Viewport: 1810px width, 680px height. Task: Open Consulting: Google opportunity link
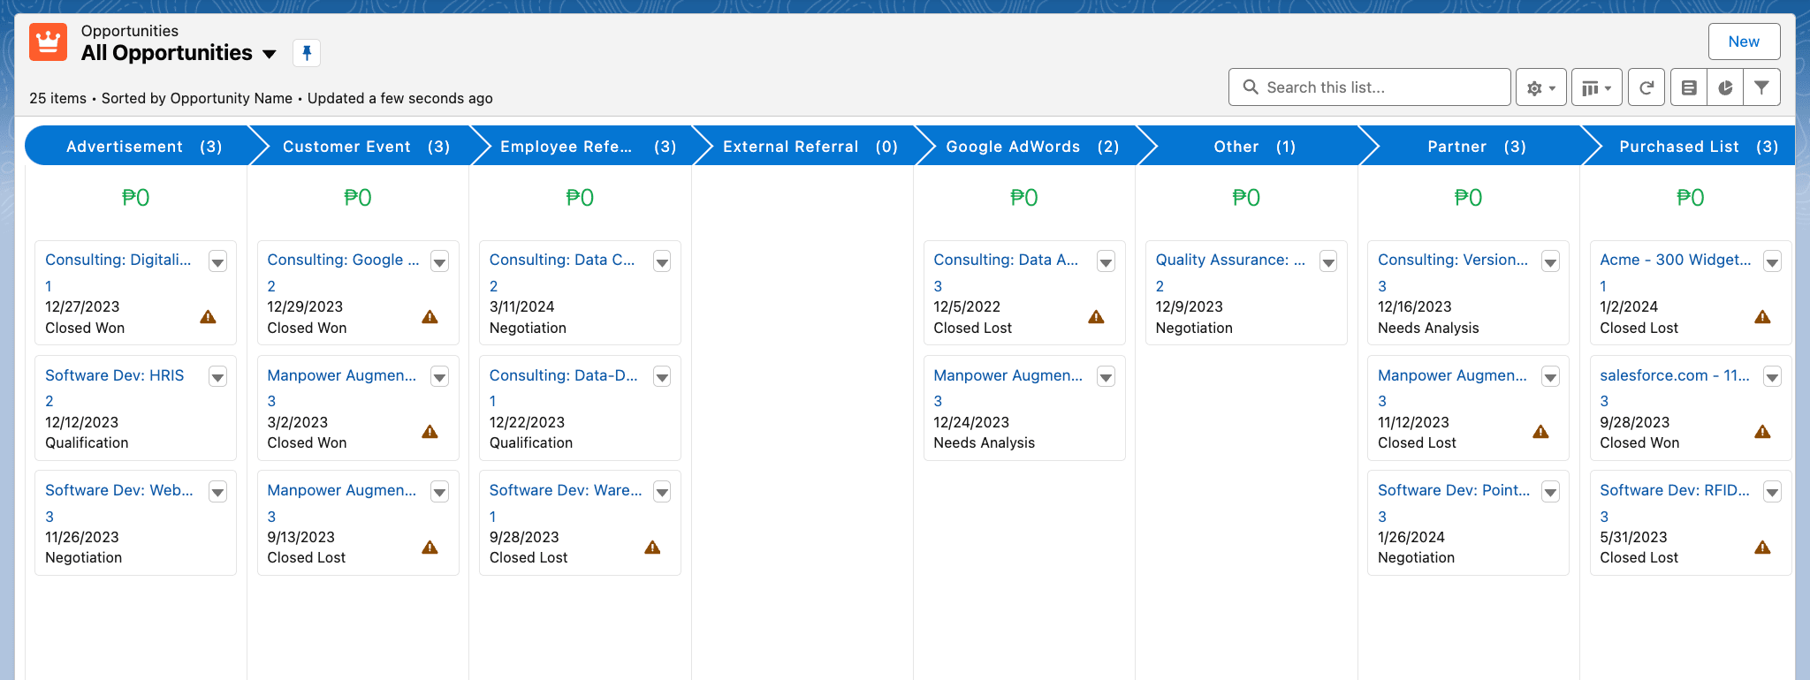point(343,260)
